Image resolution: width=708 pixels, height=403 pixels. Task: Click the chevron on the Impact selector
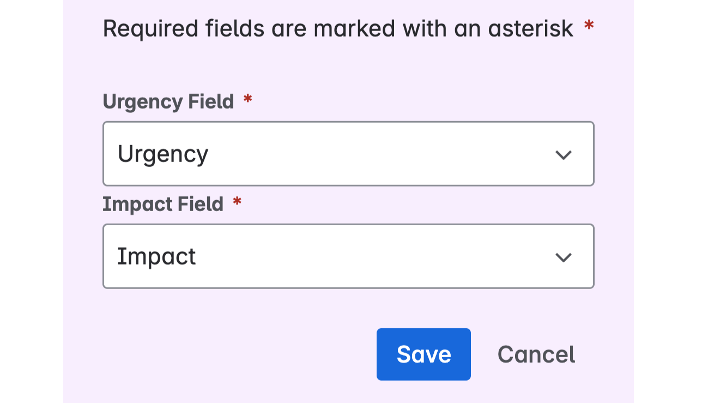tap(564, 257)
